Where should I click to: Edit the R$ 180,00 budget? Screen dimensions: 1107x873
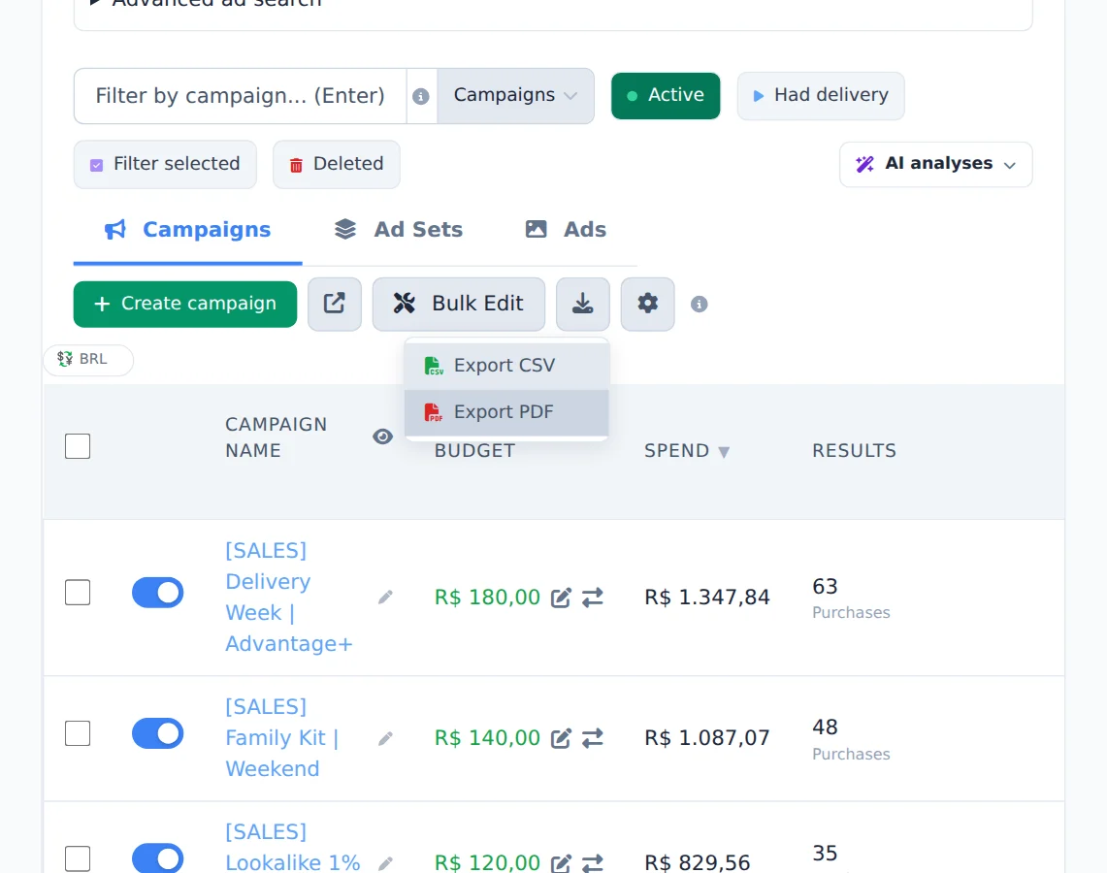point(561,598)
